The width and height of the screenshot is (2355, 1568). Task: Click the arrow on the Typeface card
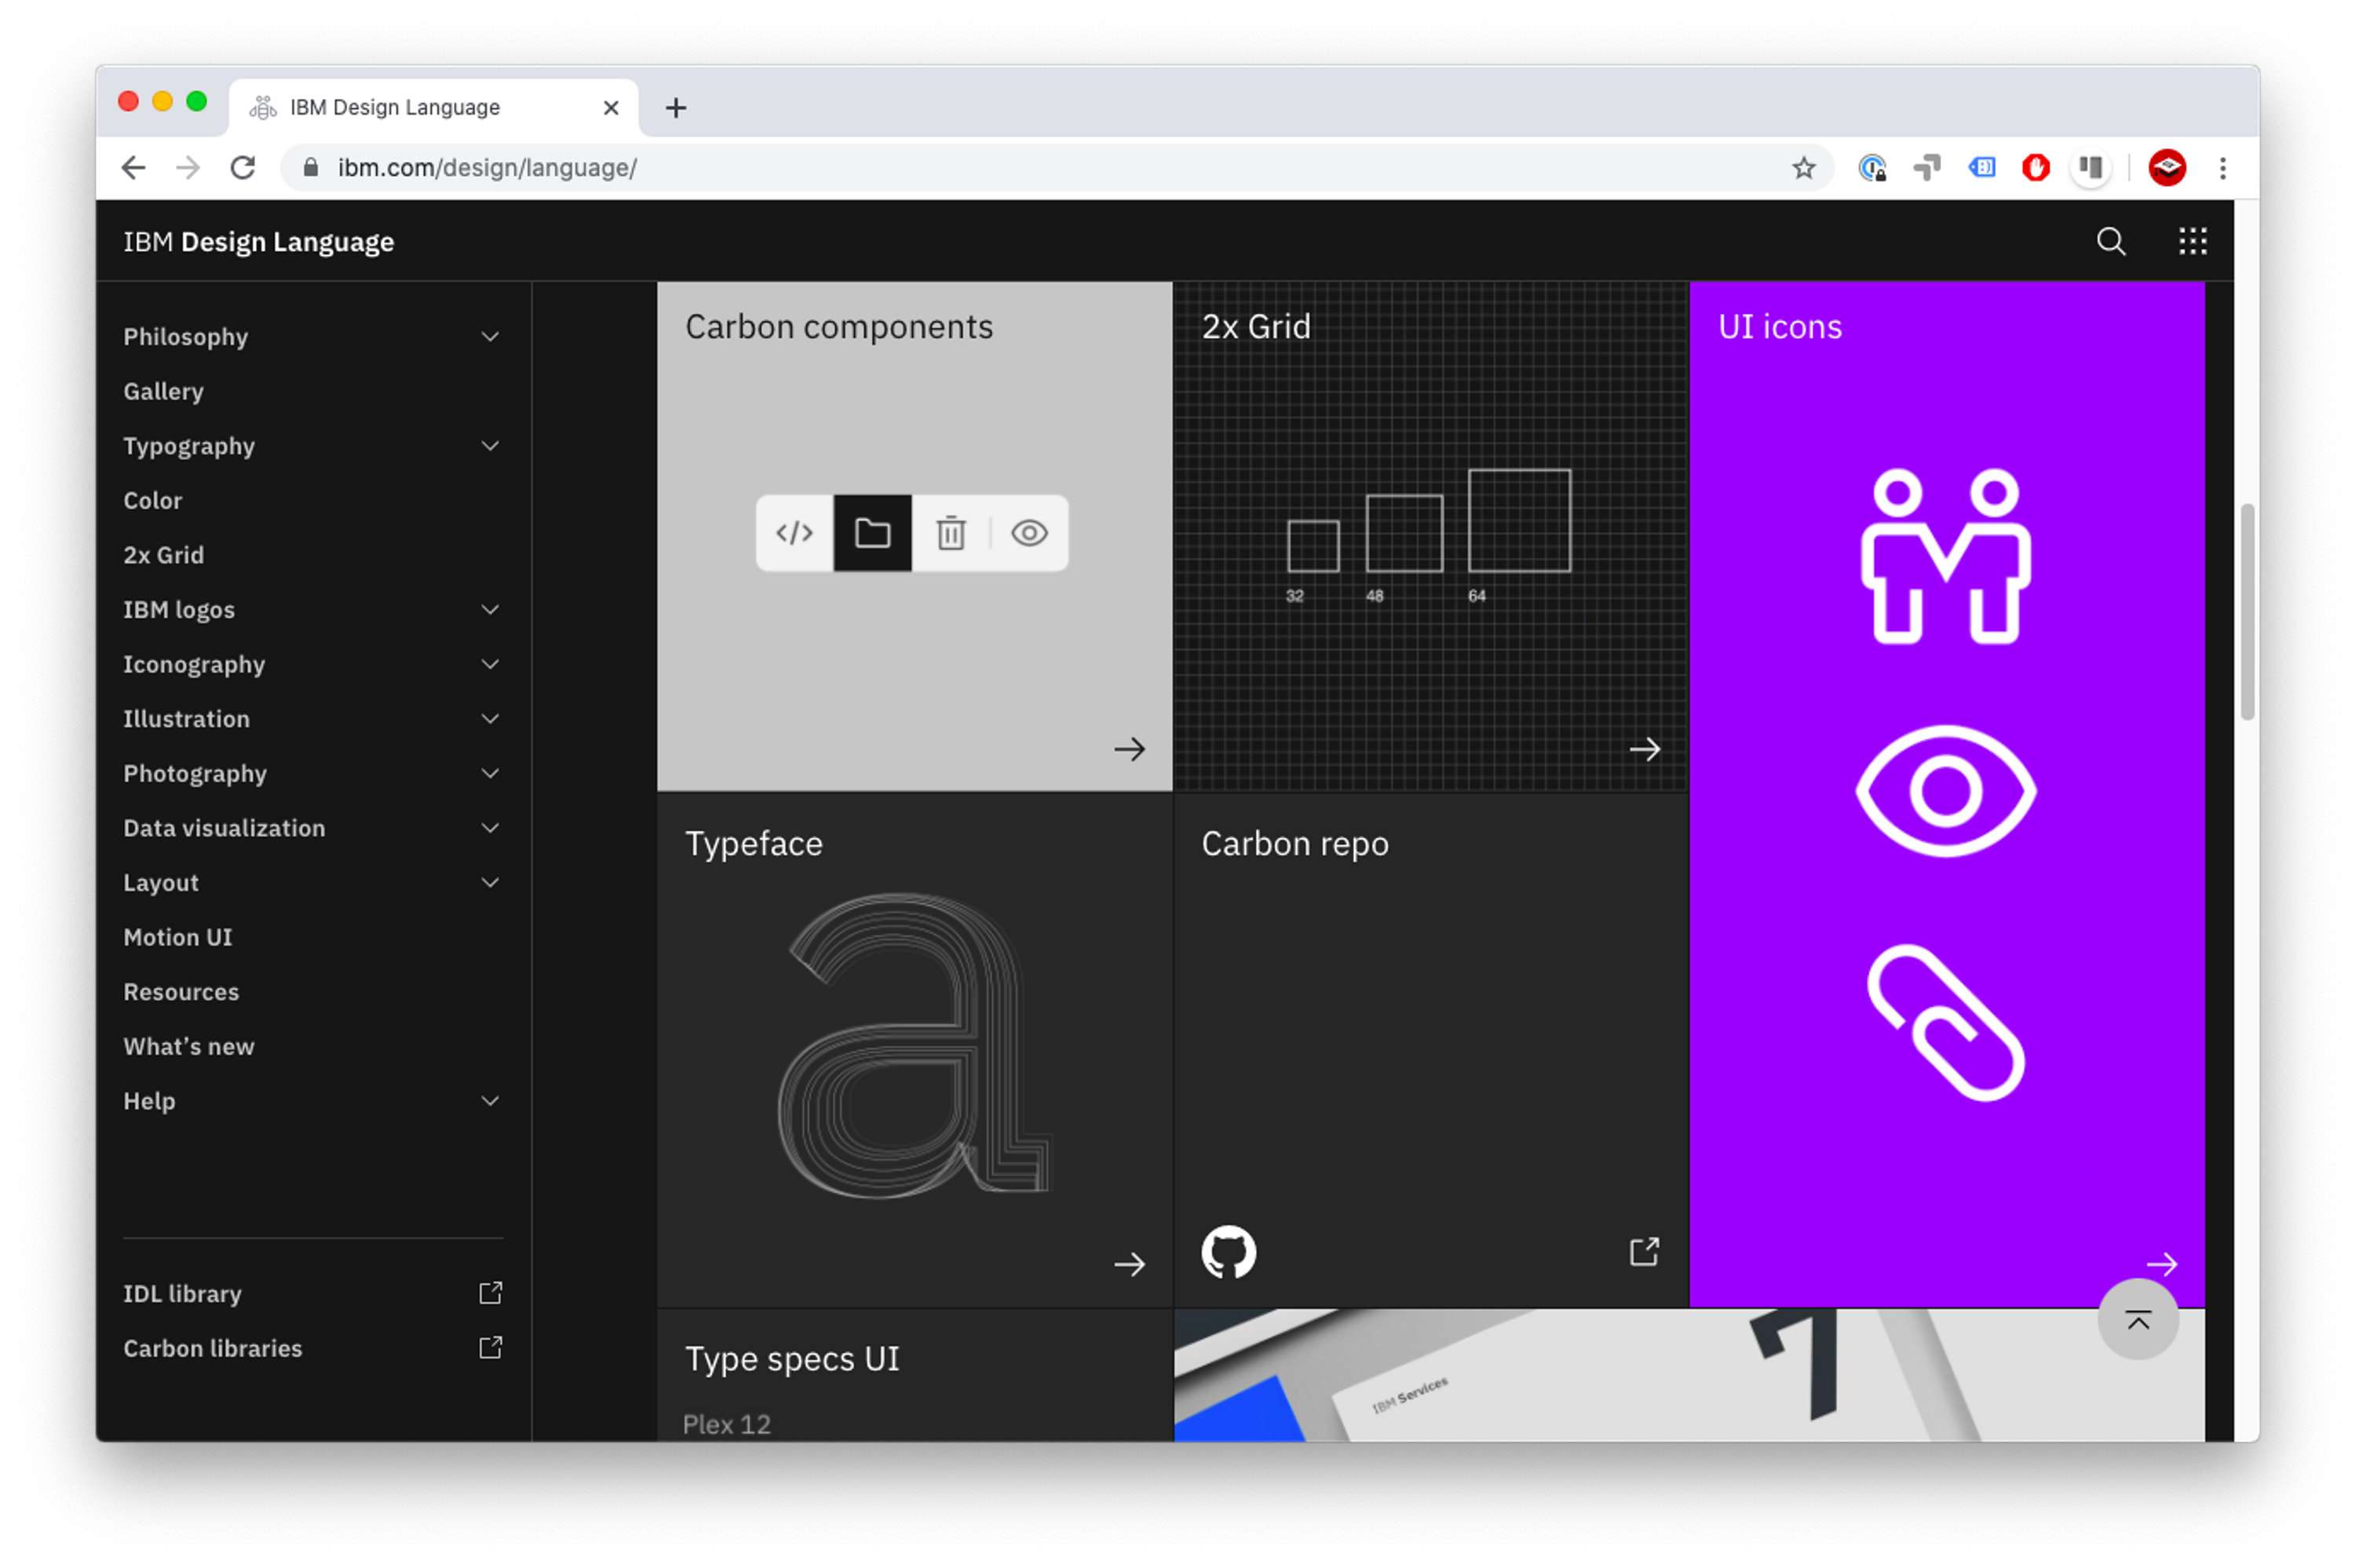[1129, 1265]
